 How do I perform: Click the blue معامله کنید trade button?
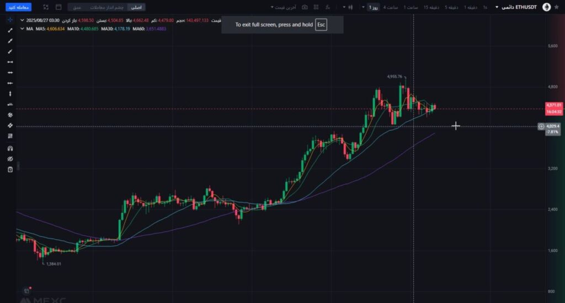18,7
